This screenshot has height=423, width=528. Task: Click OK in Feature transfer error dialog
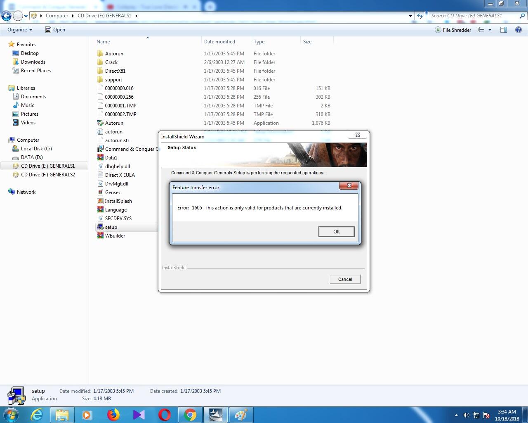pyautogui.click(x=336, y=231)
